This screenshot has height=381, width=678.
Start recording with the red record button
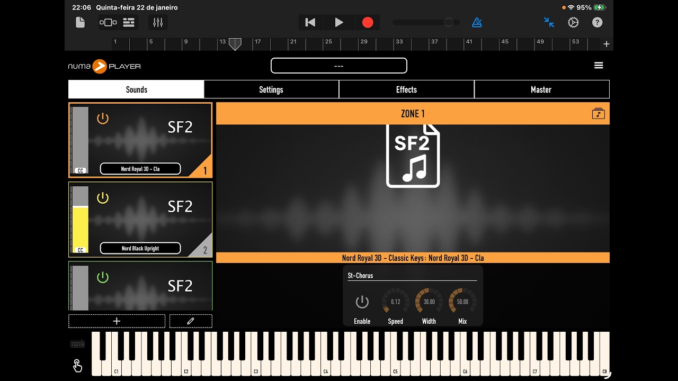point(368,22)
